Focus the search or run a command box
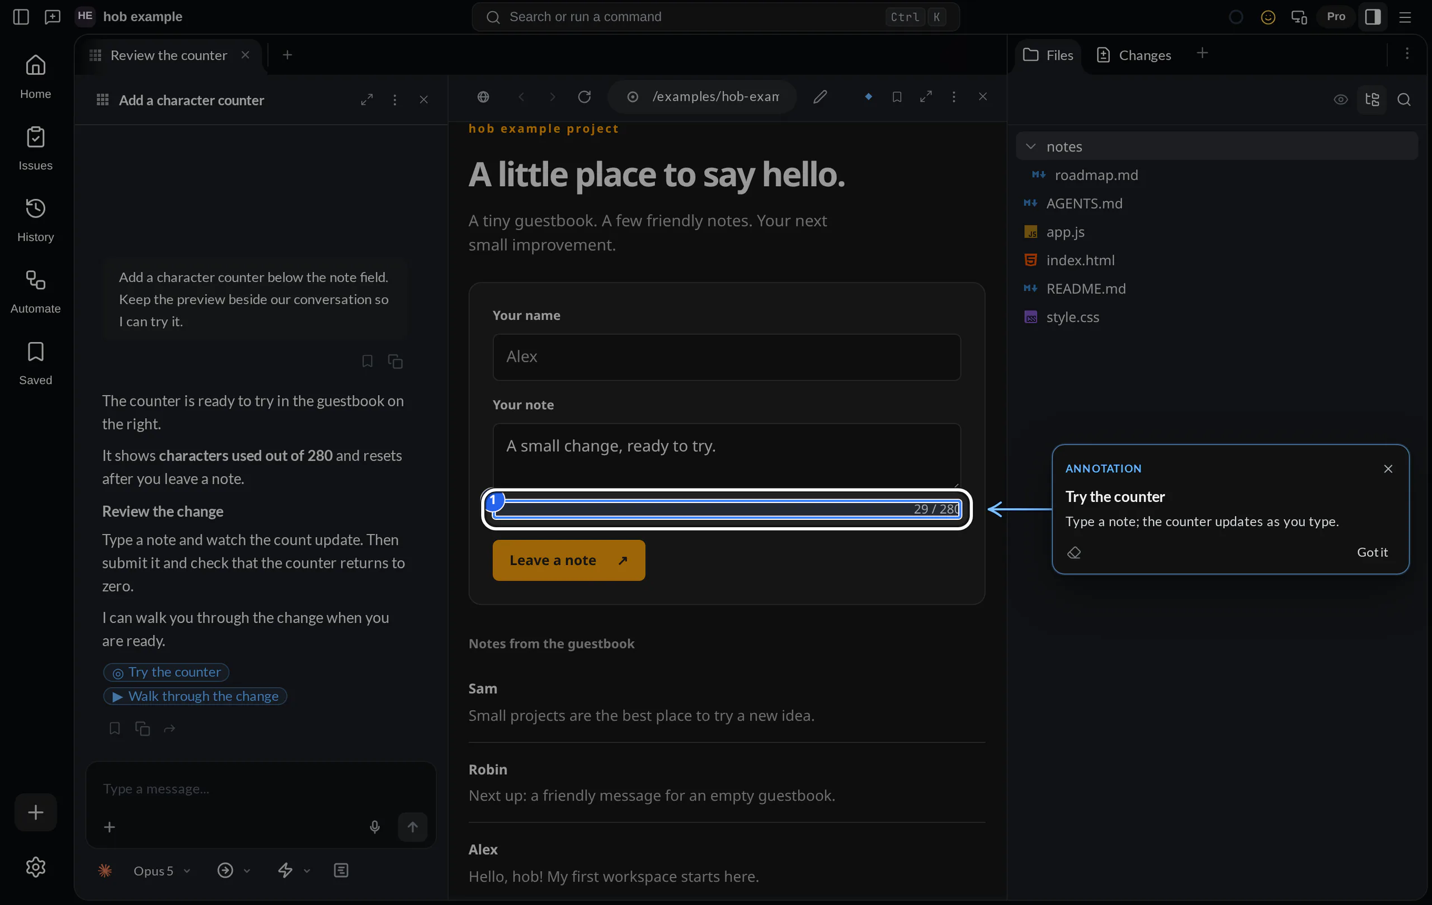The height and width of the screenshot is (905, 1432). point(715,17)
